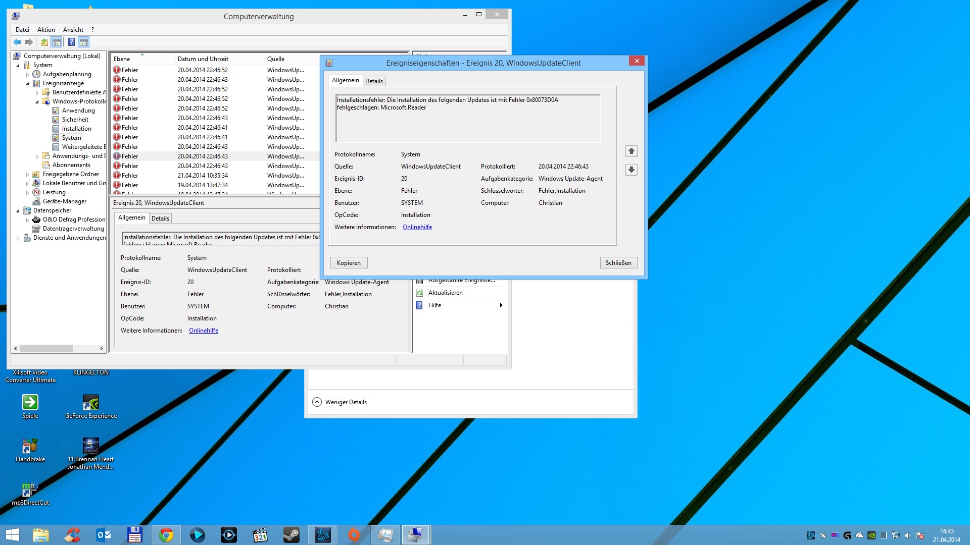970x545 pixels.
Task: Collapse the Windows-Protokolle tree node
Action: [x=37, y=102]
